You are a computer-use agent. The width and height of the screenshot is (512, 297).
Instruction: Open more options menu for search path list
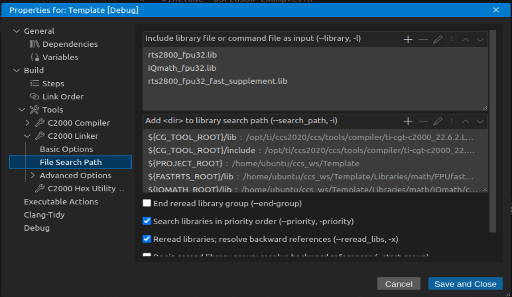(451, 122)
